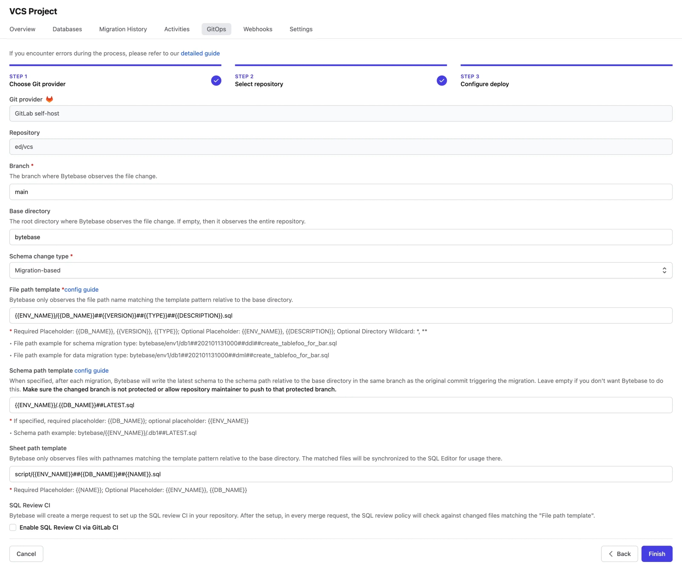Click the Branch input field
Image resolution: width=682 pixels, height=579 pixels.
341,191
